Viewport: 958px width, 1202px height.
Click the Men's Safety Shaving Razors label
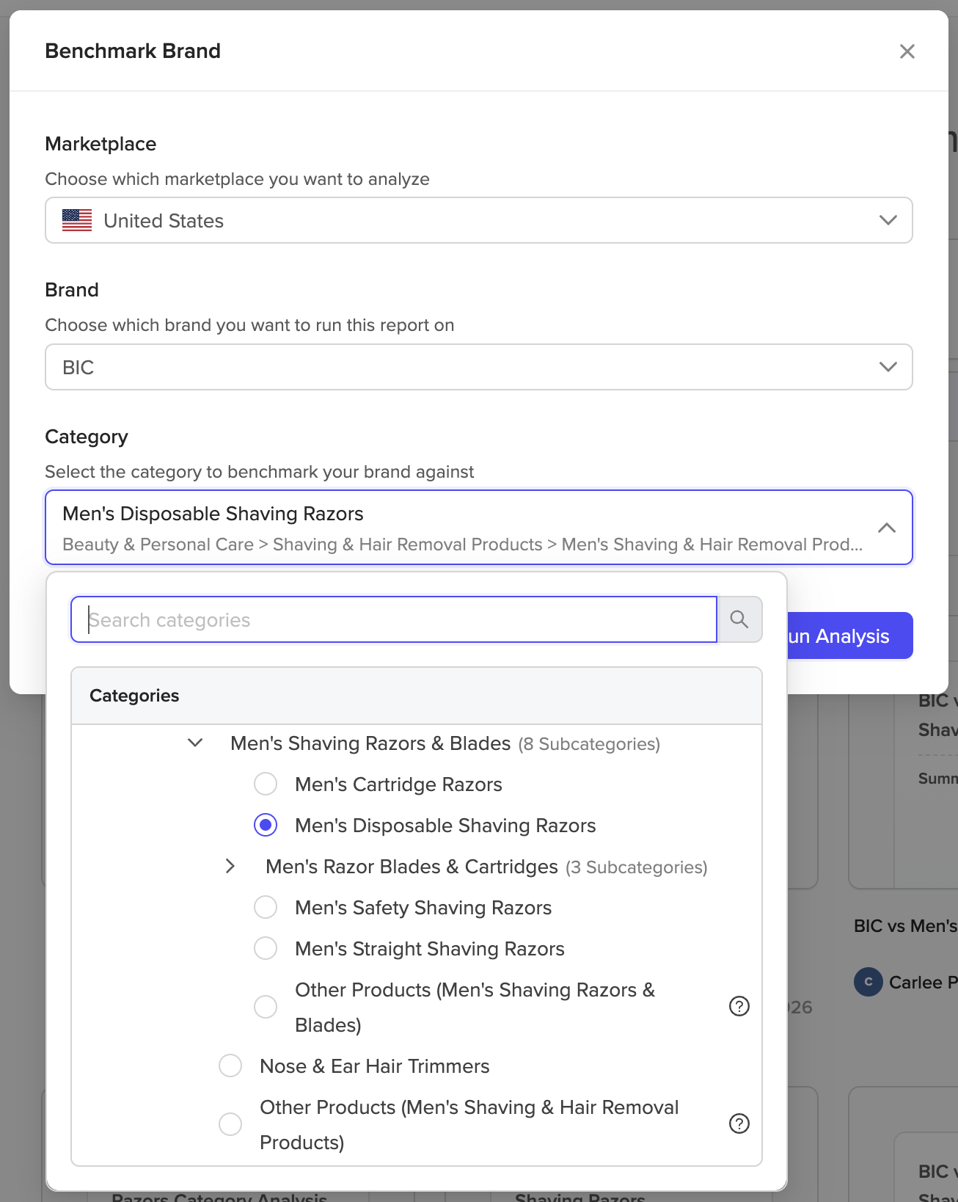[423, 908]
